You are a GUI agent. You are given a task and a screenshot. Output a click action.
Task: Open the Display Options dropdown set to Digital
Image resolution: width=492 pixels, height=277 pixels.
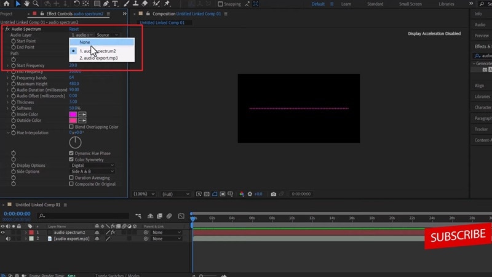(x=92, y=165)
